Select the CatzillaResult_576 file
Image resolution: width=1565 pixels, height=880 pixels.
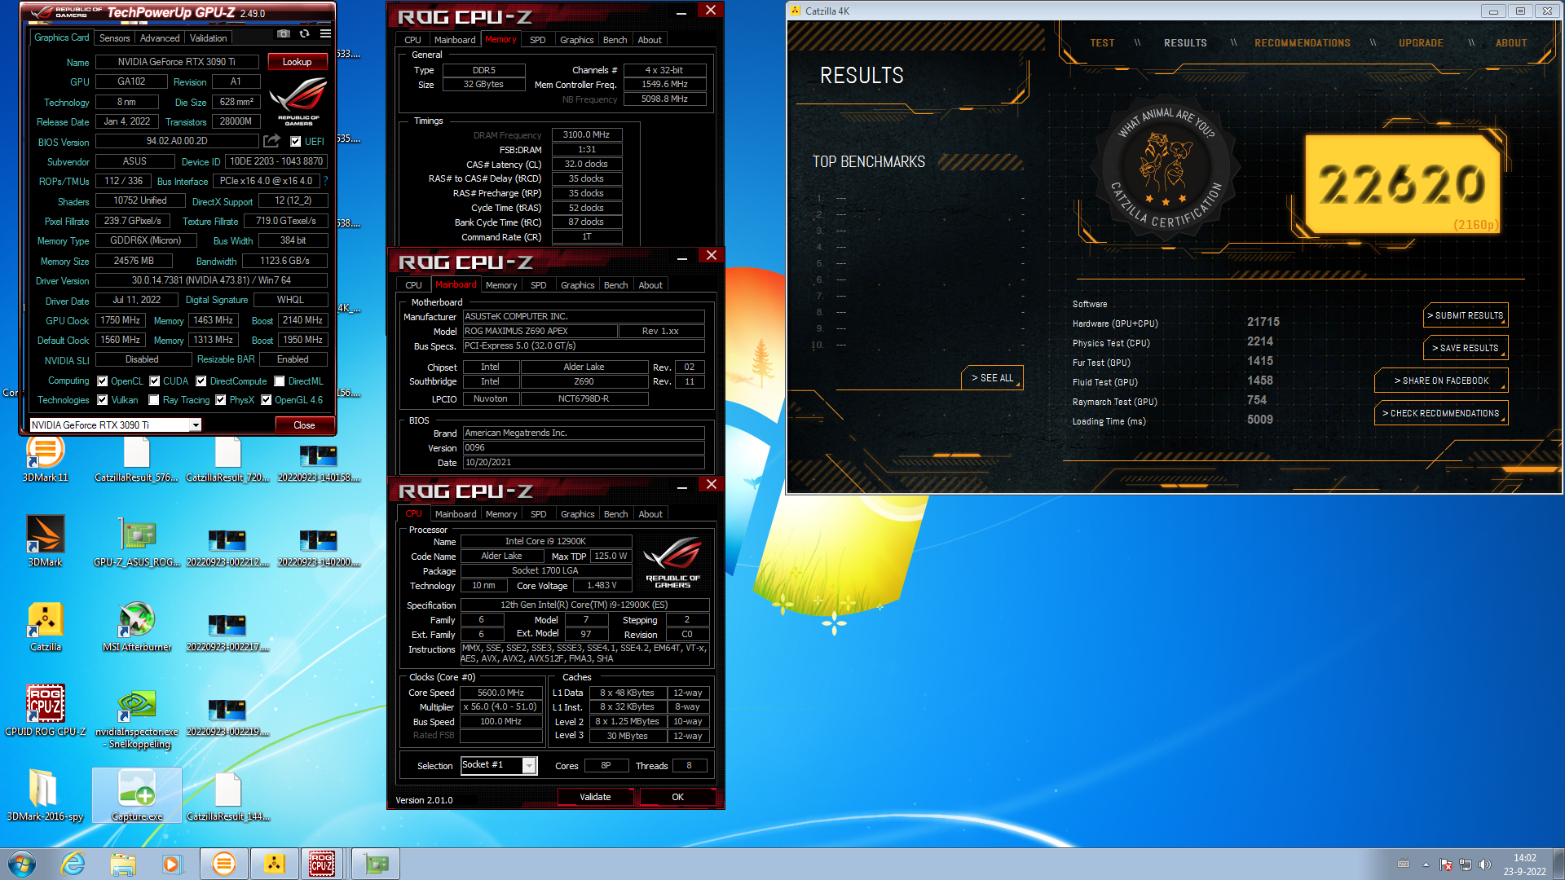click(137, 459)
